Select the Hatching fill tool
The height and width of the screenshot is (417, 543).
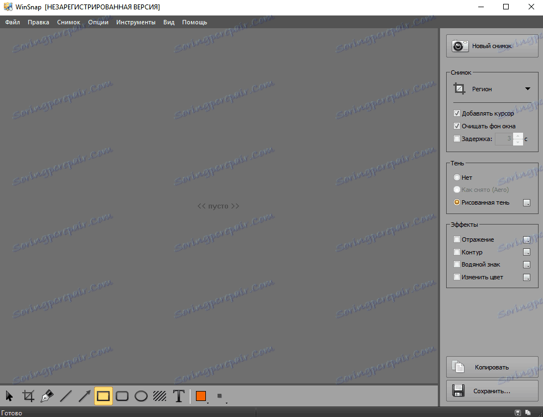click(x=159, y=396)
